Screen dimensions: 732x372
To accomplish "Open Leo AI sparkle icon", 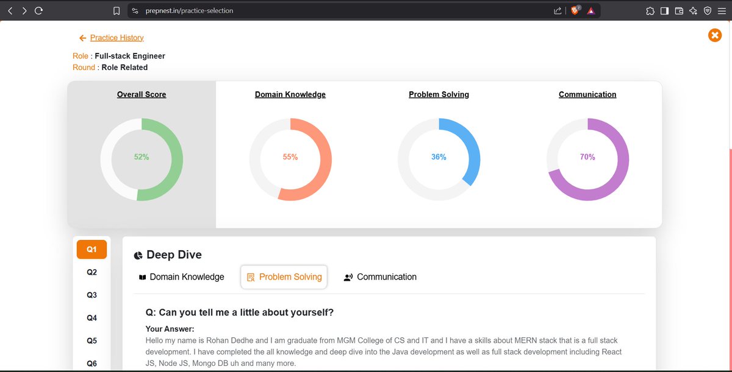I will pos(693,10).
